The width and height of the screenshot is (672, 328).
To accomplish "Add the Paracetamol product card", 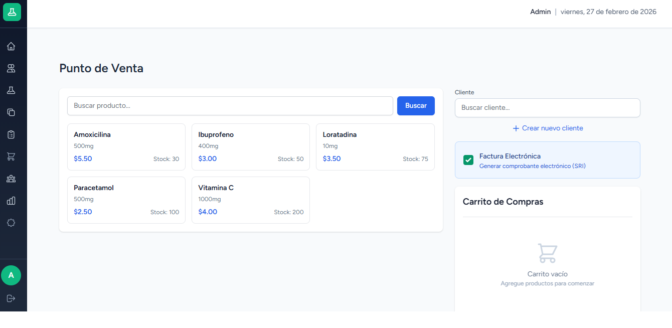I will click(126, 200).
